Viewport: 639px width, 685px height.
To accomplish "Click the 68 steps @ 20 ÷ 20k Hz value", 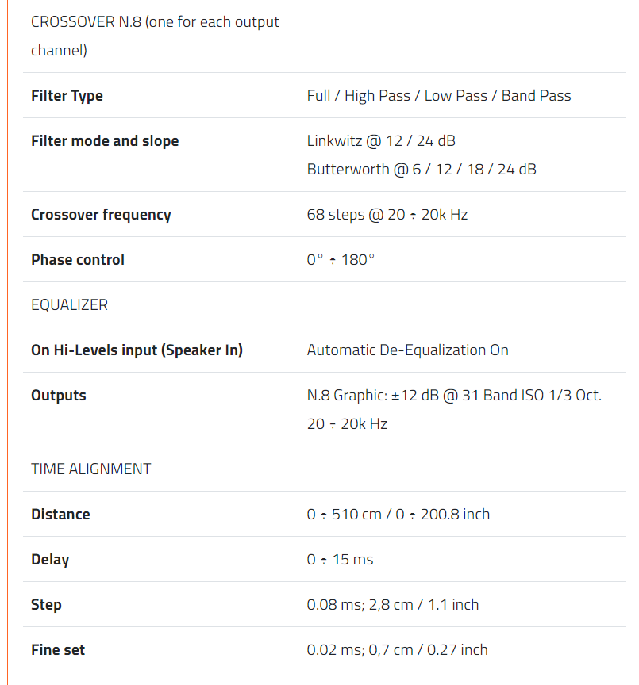I will click(x=387, y=215).
